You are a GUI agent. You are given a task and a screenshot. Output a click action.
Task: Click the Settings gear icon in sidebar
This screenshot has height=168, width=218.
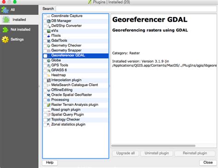[x=5, y=40]
